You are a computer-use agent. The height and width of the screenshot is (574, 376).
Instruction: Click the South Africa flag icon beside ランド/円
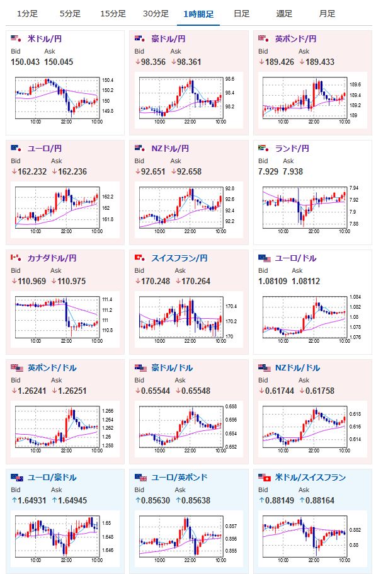[264, 148]
